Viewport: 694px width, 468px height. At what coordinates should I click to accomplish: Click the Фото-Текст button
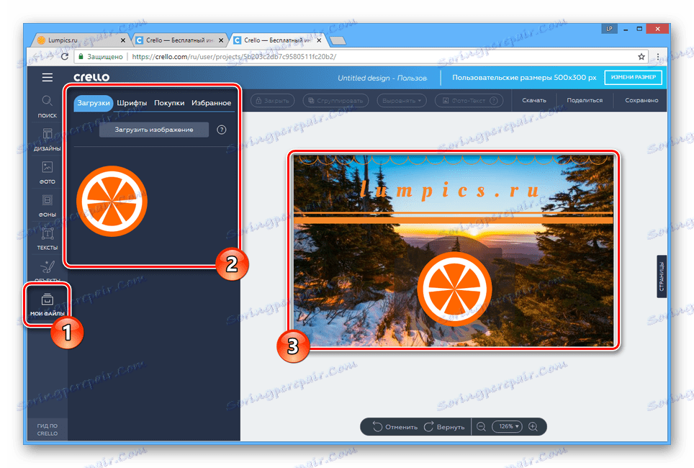coord(469,101)
